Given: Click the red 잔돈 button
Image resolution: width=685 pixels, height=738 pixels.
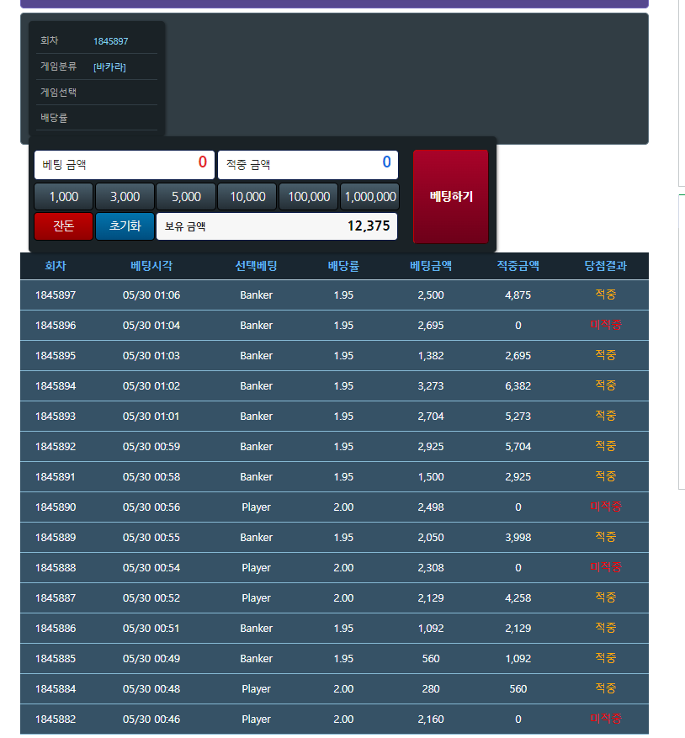Looking at the screenshot, I should click(64, 226).
